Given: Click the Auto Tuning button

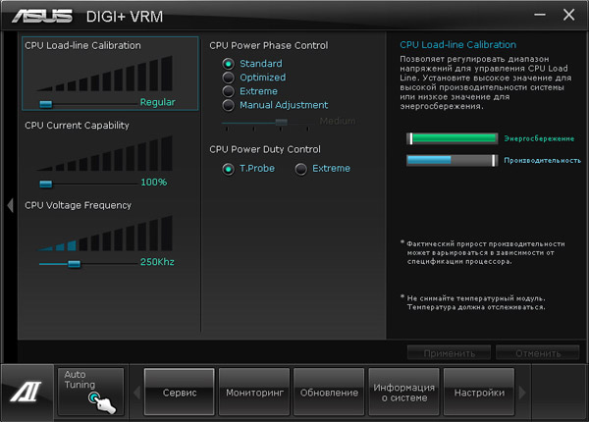Looking at the screenshot, I should 90,392.
